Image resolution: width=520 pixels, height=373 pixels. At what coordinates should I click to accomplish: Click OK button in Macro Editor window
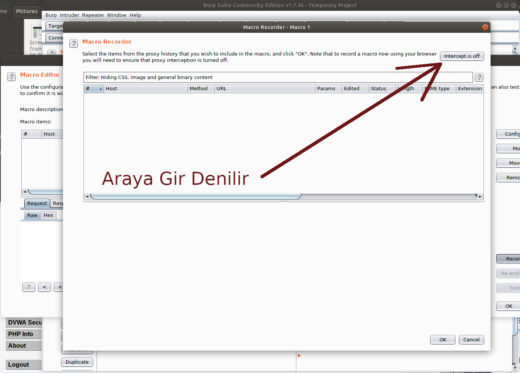click(508, 306)
